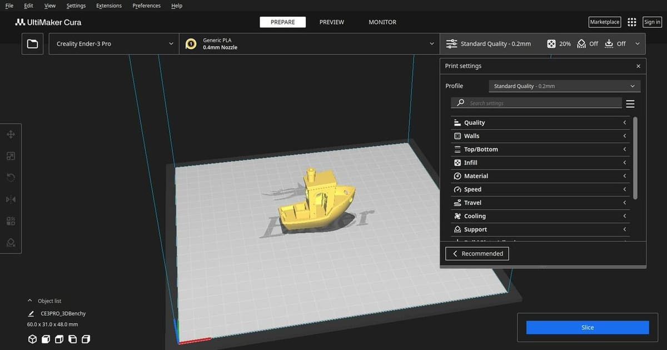Open the Marketplace
Screen dimensions: 667x350
coord(605,22)
